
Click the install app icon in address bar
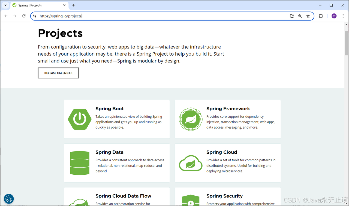(x=292, y=16)
